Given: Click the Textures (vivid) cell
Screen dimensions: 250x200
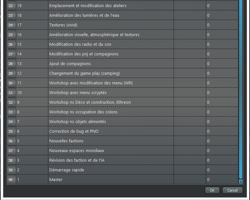Looking at the screenshot, I should coord(111,25).
